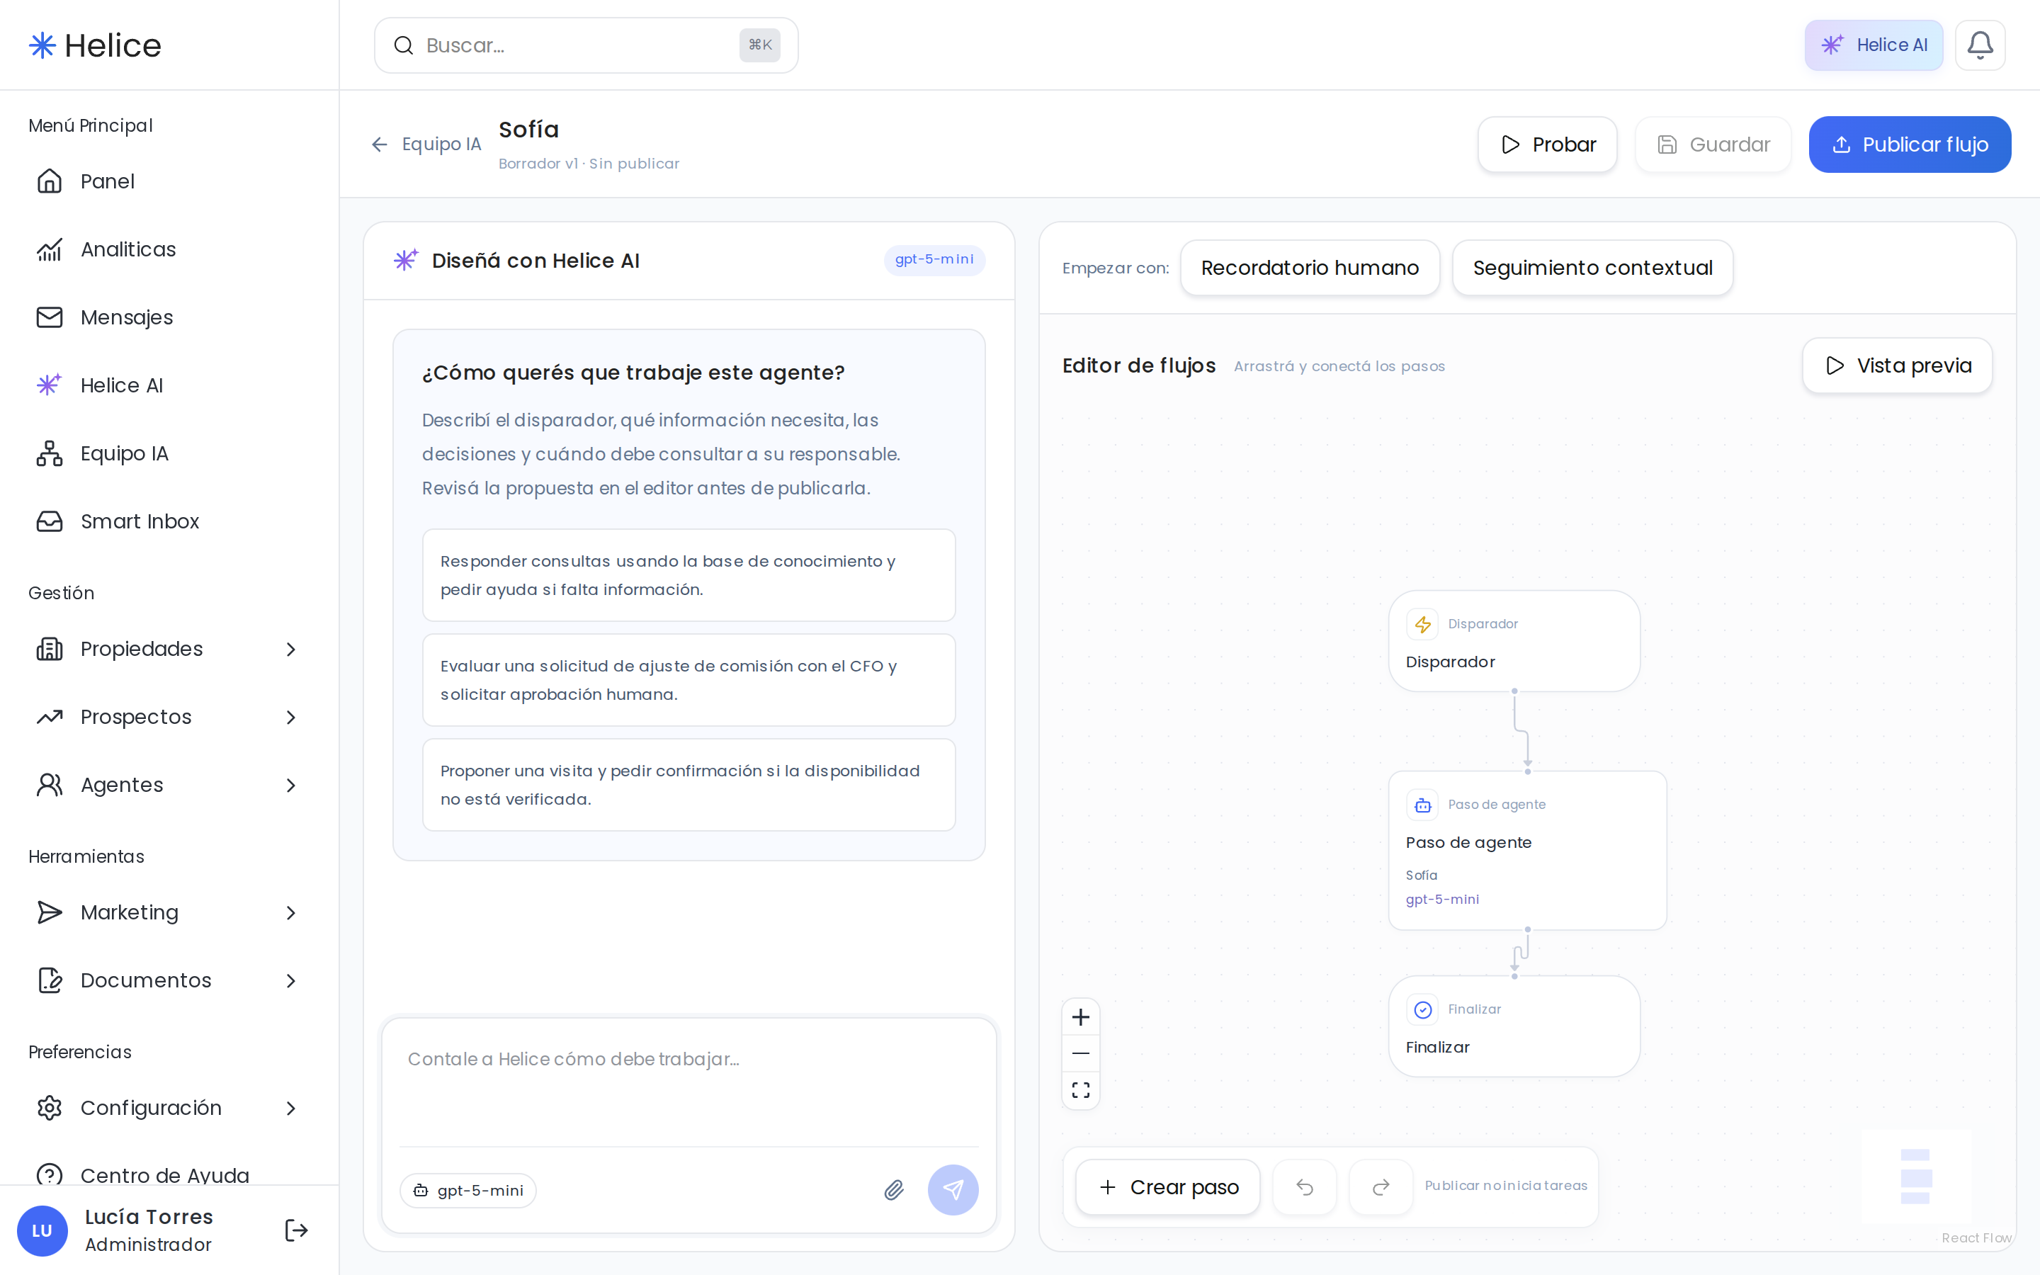Click the Probar button
This screenshot has height=1275, width=2040.
(x=1547, y=144)
